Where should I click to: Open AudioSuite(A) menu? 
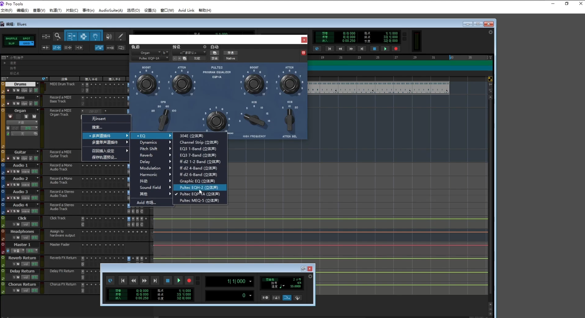point(110,10)
